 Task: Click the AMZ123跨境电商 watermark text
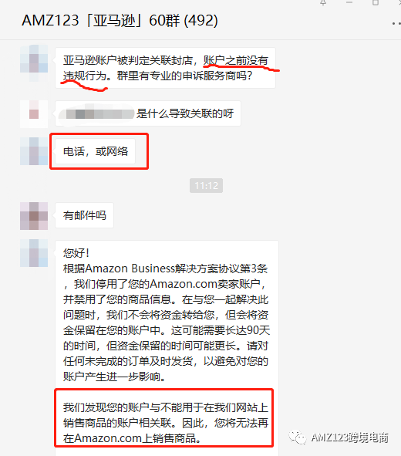(x=350, y=437)
